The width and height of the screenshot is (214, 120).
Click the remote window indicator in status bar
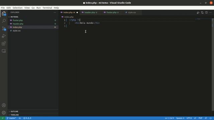2,118
